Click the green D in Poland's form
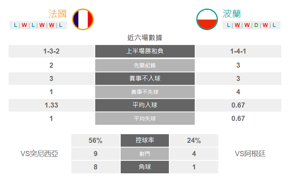Image resolution: width=288 pixels, height=178 pixels. [256, 25]
